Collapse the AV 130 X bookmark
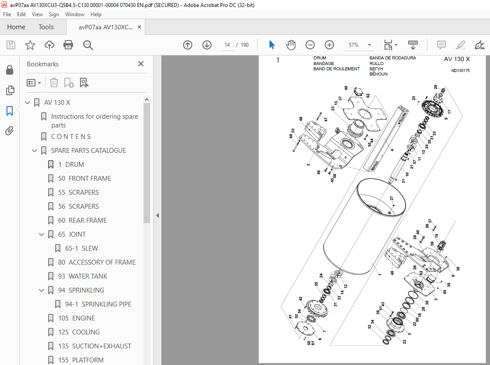Image resolution: width=490 pixels, height=365 pixels. point(28,102)
